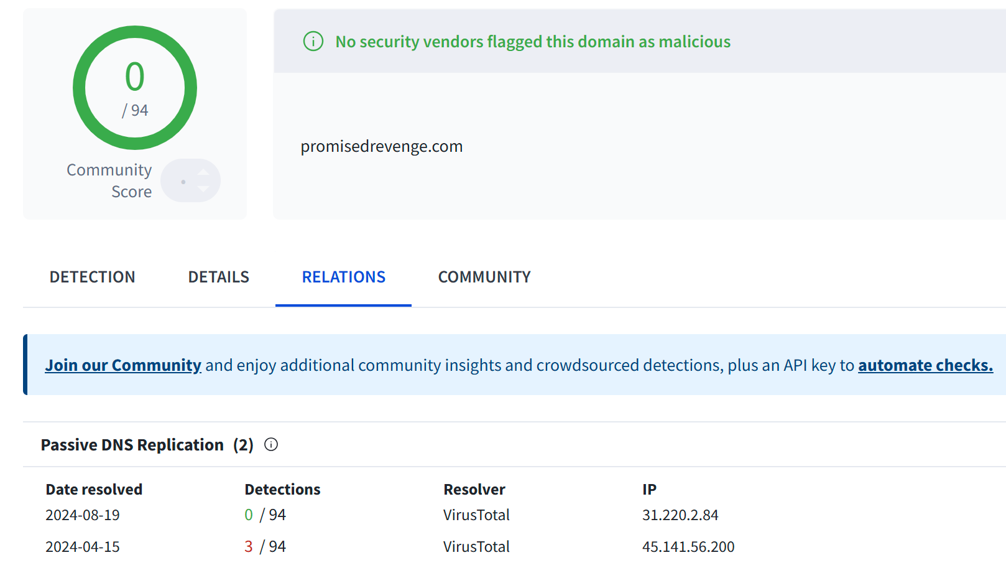1006x578 pixels.
Task: Click the info icon before the no-vendors-flagged message
Action: (313, 42)
